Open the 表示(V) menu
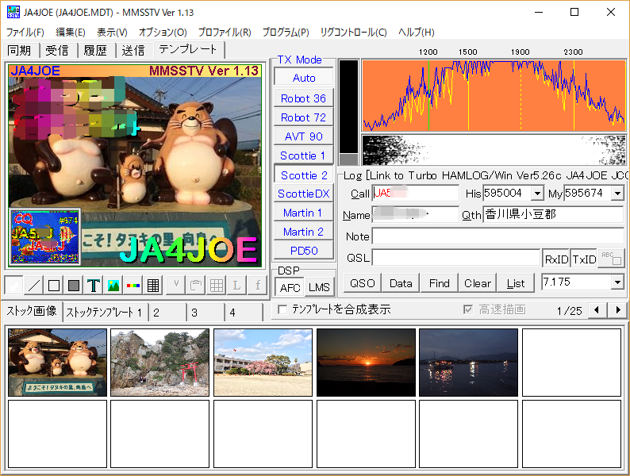The width and height of the screenshot is (630, 476). [x=112, y=33]
